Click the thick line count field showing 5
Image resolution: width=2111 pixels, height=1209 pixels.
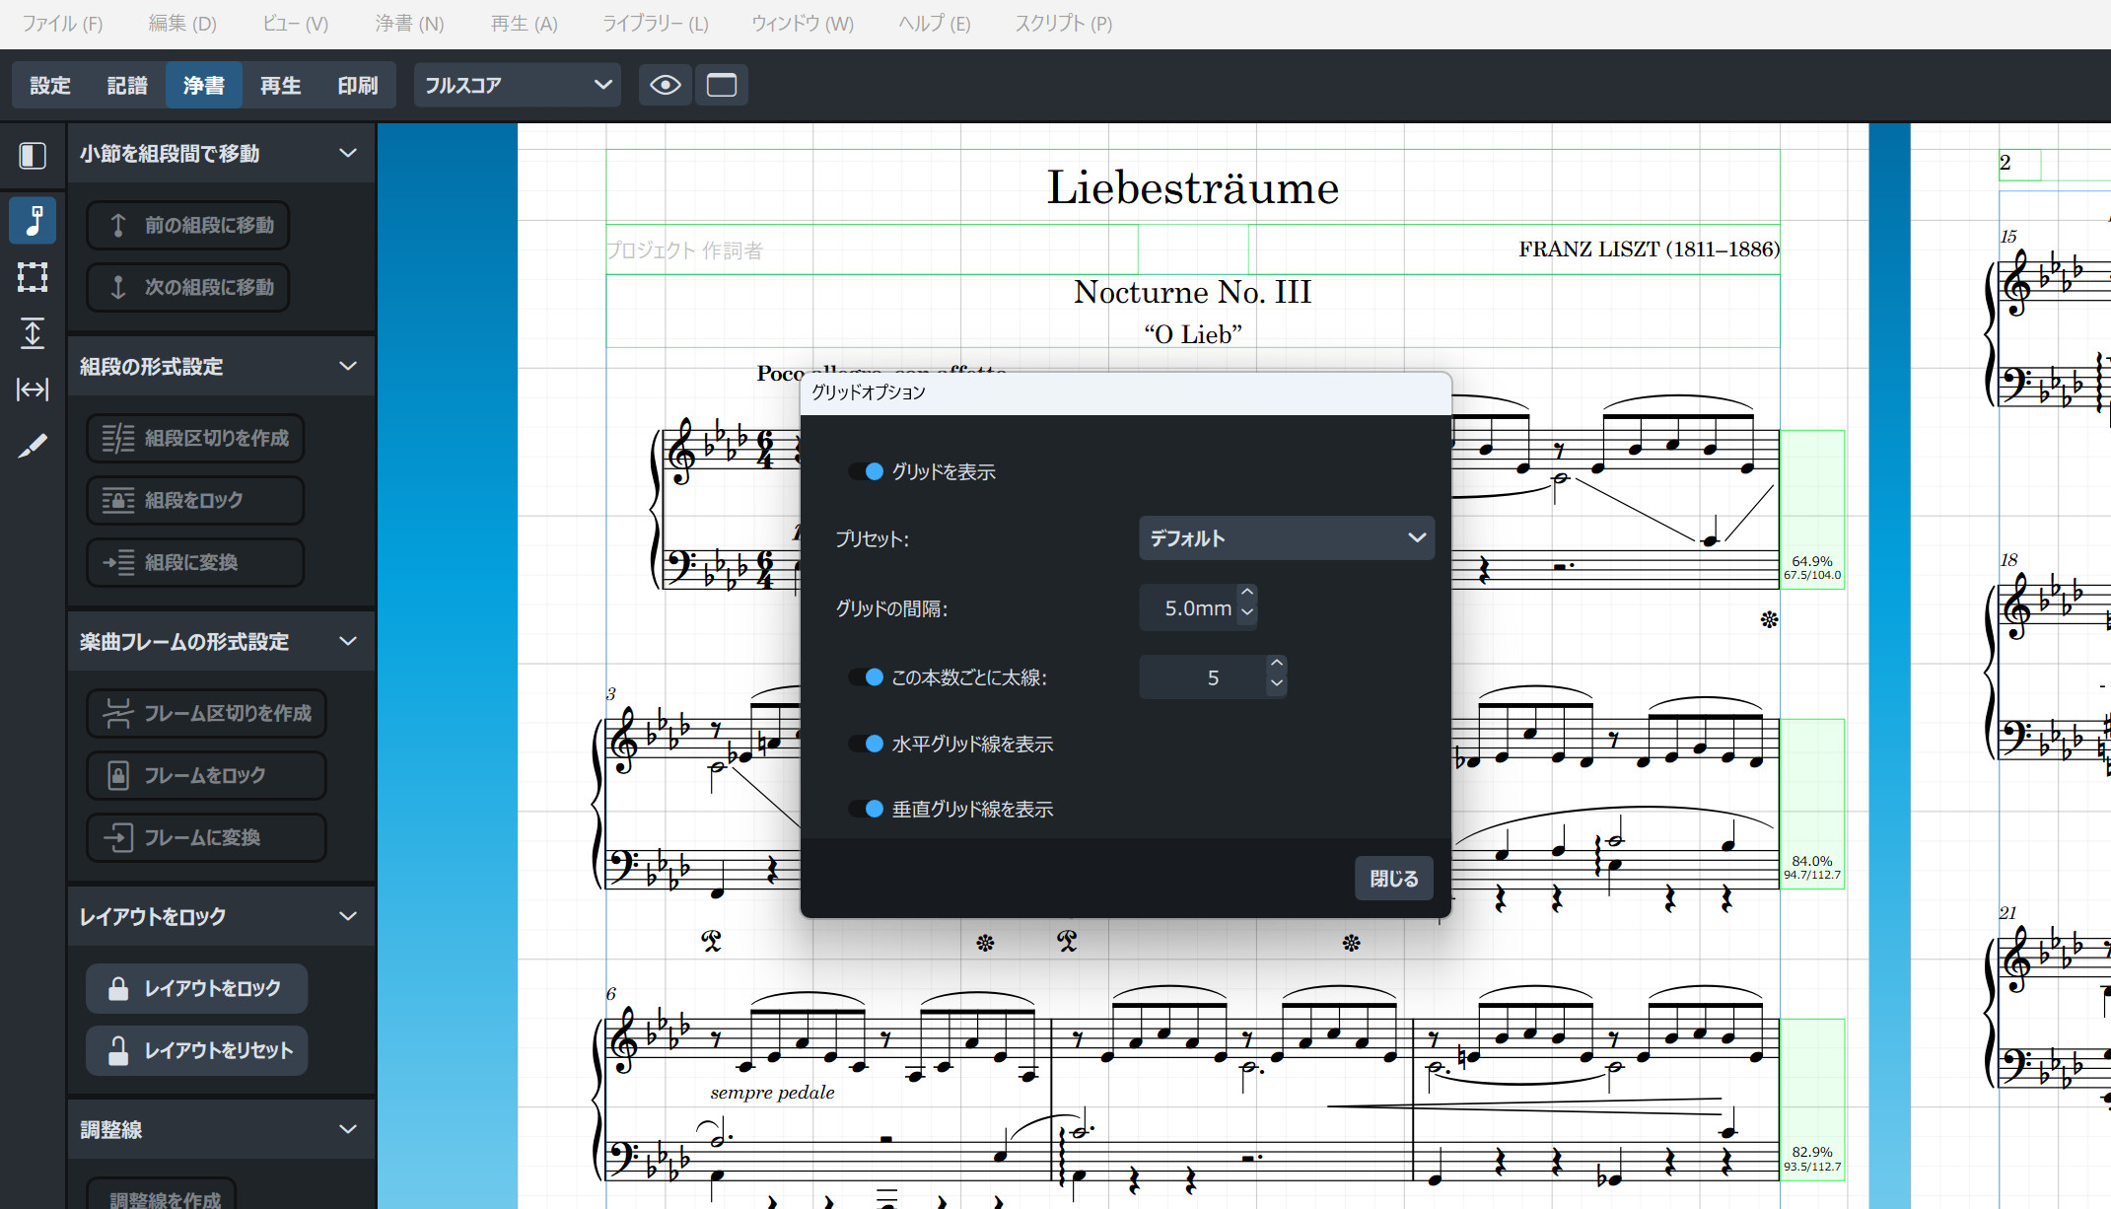[x=1203, y=677]
